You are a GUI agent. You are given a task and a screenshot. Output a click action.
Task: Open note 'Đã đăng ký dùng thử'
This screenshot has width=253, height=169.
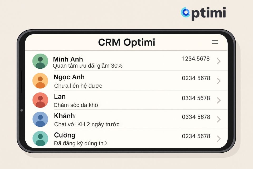tap(80, 143)
